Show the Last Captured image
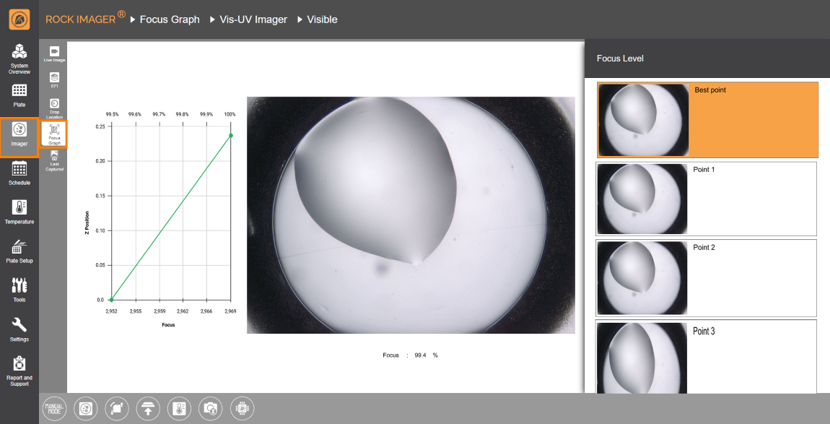Viewport: 830px width, 424px height. [54, 160]
